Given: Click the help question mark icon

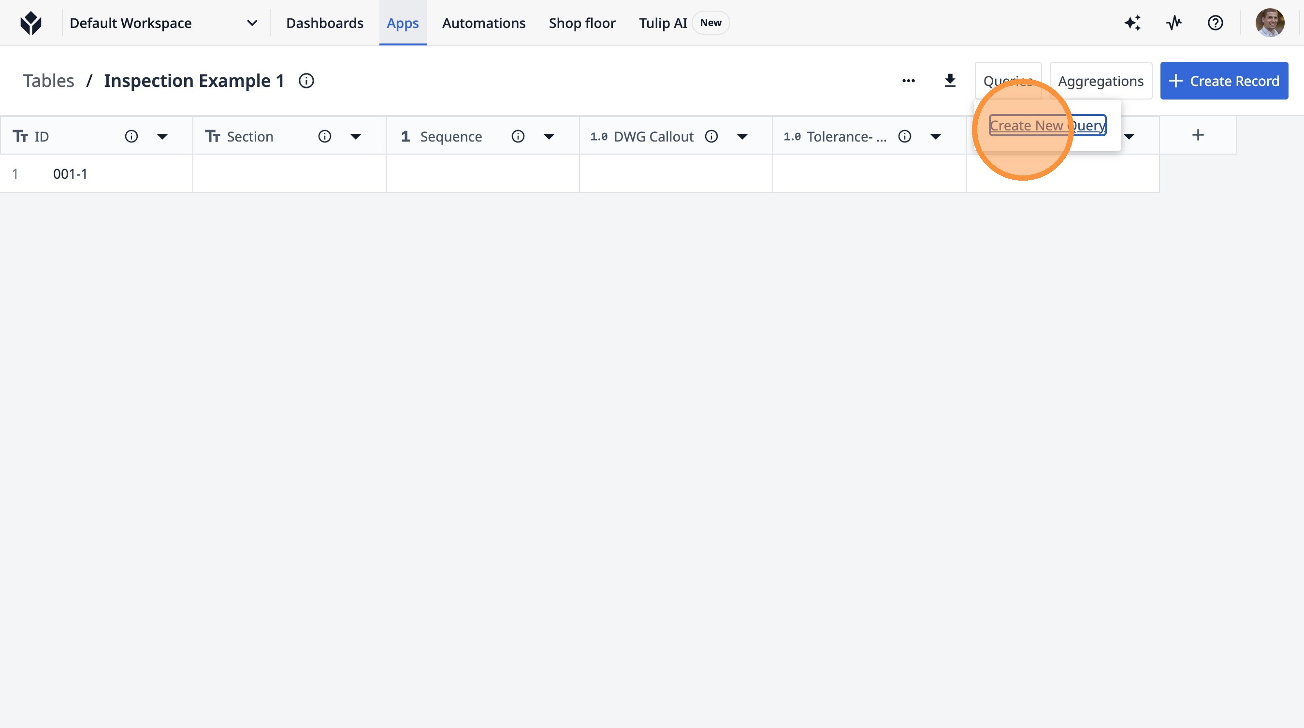Looking at the screenshot, I should [1215, 23].
